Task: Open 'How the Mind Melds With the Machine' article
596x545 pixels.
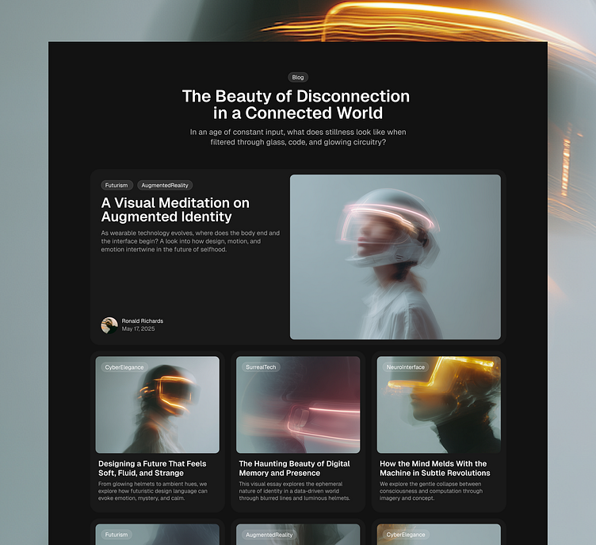Action: tap(435, 469)
